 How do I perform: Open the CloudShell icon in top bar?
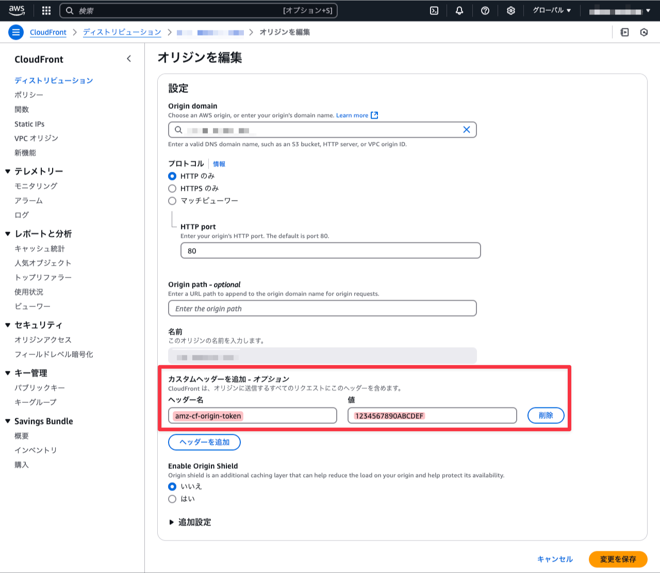pyautogui.click(x=434, y=10)
